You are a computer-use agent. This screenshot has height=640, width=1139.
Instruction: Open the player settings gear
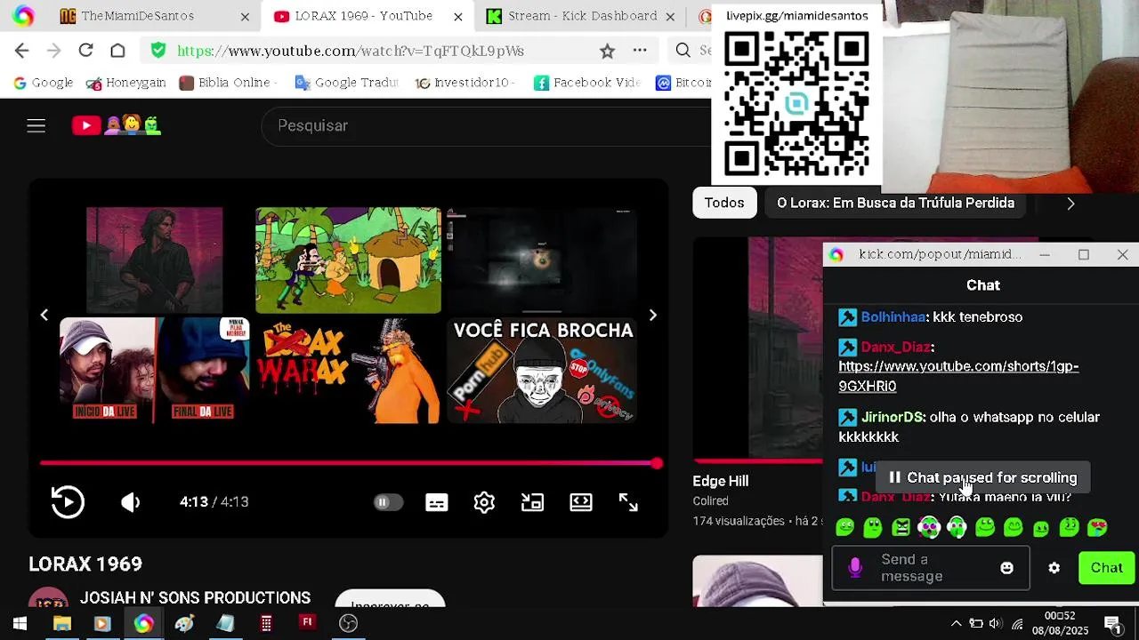(484, 502)
